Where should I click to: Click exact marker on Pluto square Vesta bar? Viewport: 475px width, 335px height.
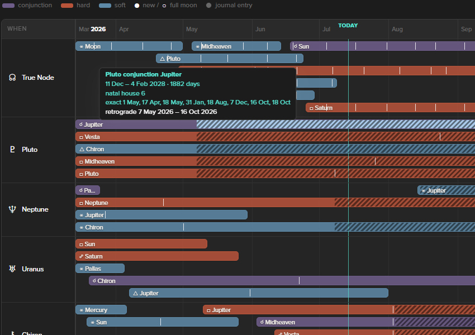[440, 137]
